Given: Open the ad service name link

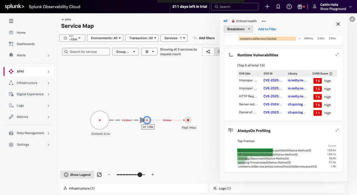Looking at the screenshot, I should pyautogui.click(x=225, y=21).
